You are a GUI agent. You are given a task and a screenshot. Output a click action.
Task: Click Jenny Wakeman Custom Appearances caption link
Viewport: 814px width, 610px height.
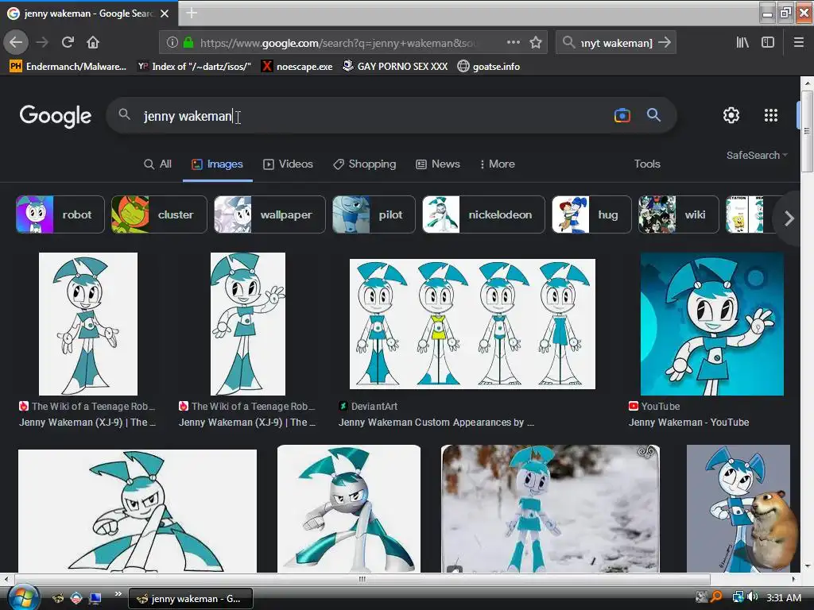(x=436, y=423)
